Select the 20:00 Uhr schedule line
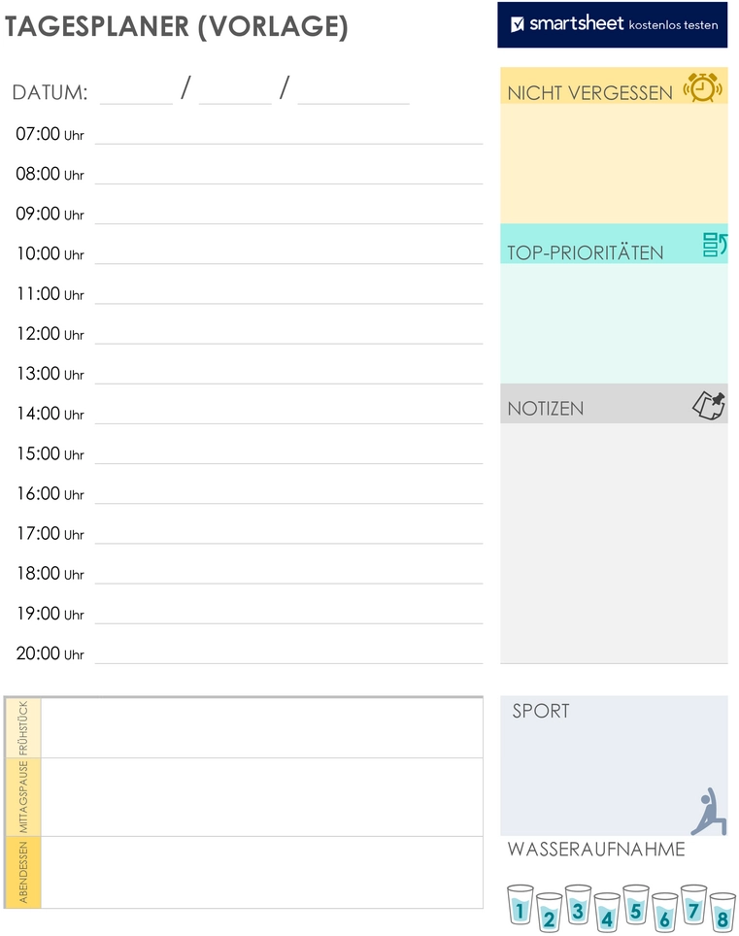This screenshot has width=739, height=936. [x=289, y=653]
